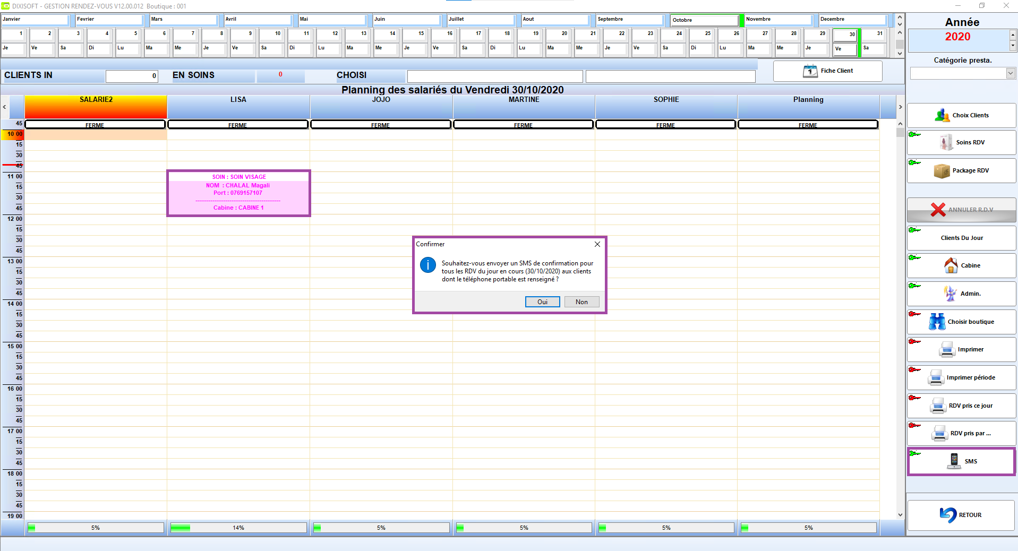Select the Janvier month tab
This screenshot has width=1018, height=551.
35,20
